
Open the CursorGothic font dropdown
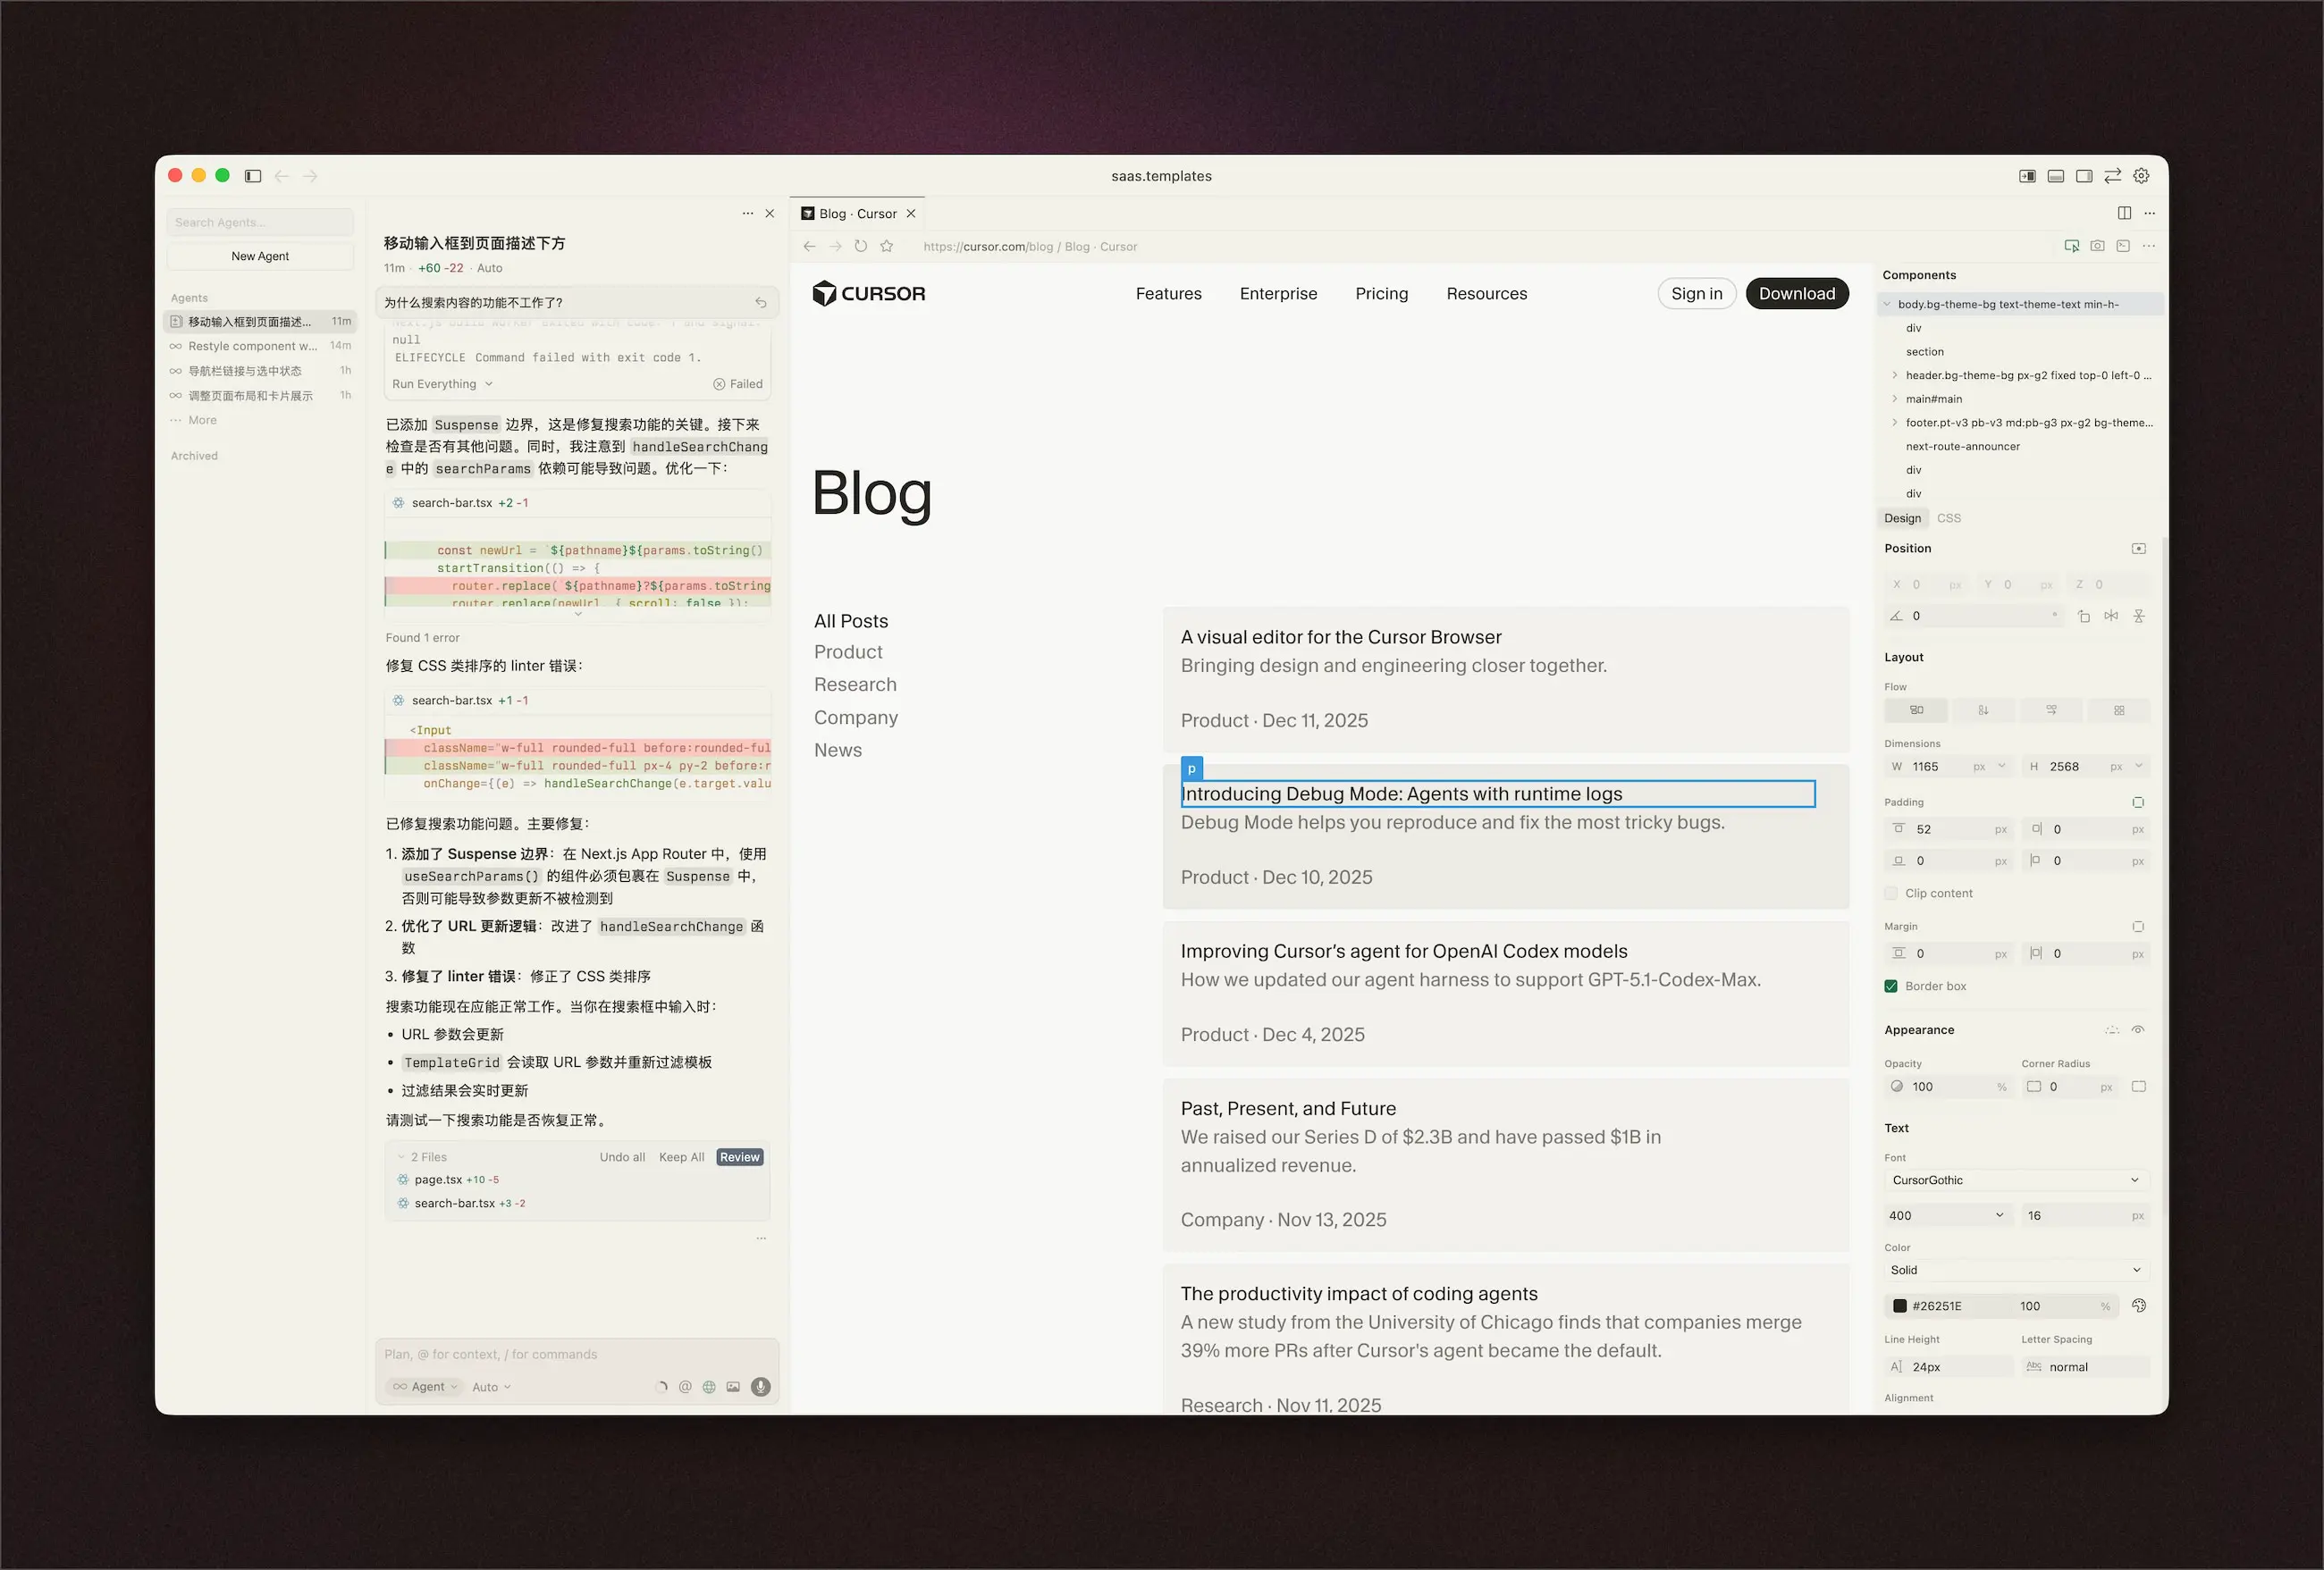(2014, 1180)
